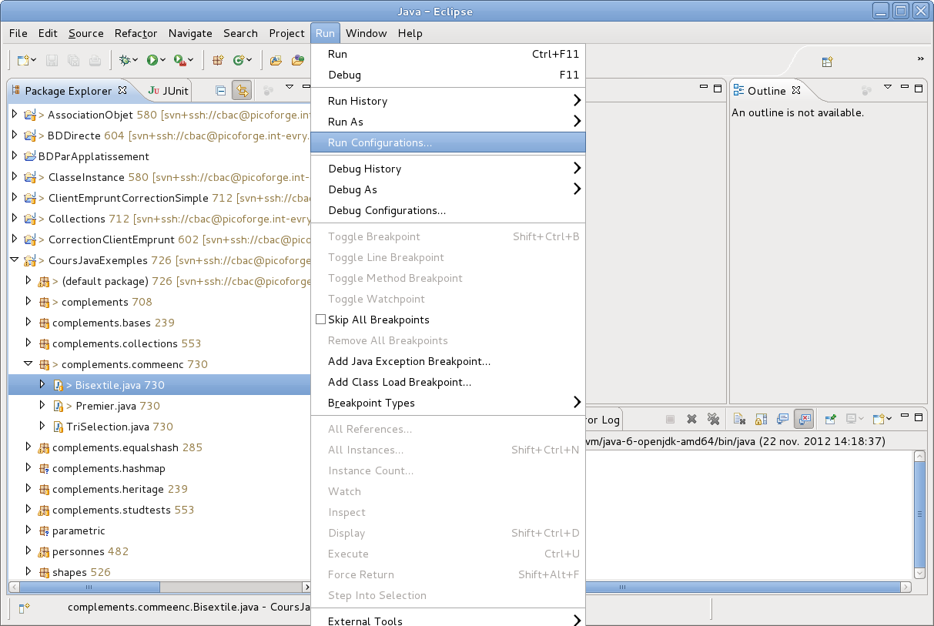Click the Open Perspective icon
Image resolution: width=934 pixels, height=626 pixels.
[827, 62]
